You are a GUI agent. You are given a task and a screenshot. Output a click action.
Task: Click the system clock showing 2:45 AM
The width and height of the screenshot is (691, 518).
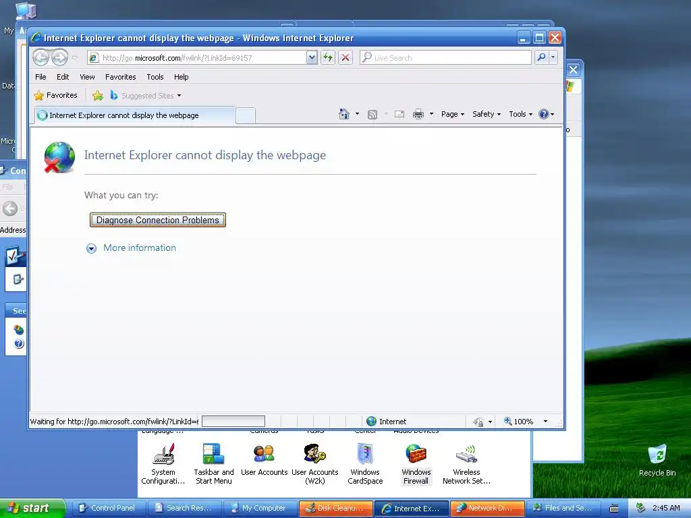(x=666, y=509)
